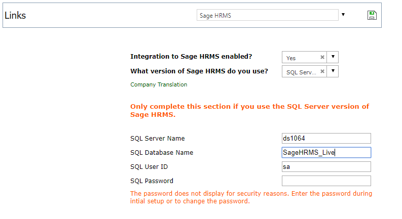Viewport: 402px width, 219px height.
Task: Click into SQL Database Name field
Action: 326,152
